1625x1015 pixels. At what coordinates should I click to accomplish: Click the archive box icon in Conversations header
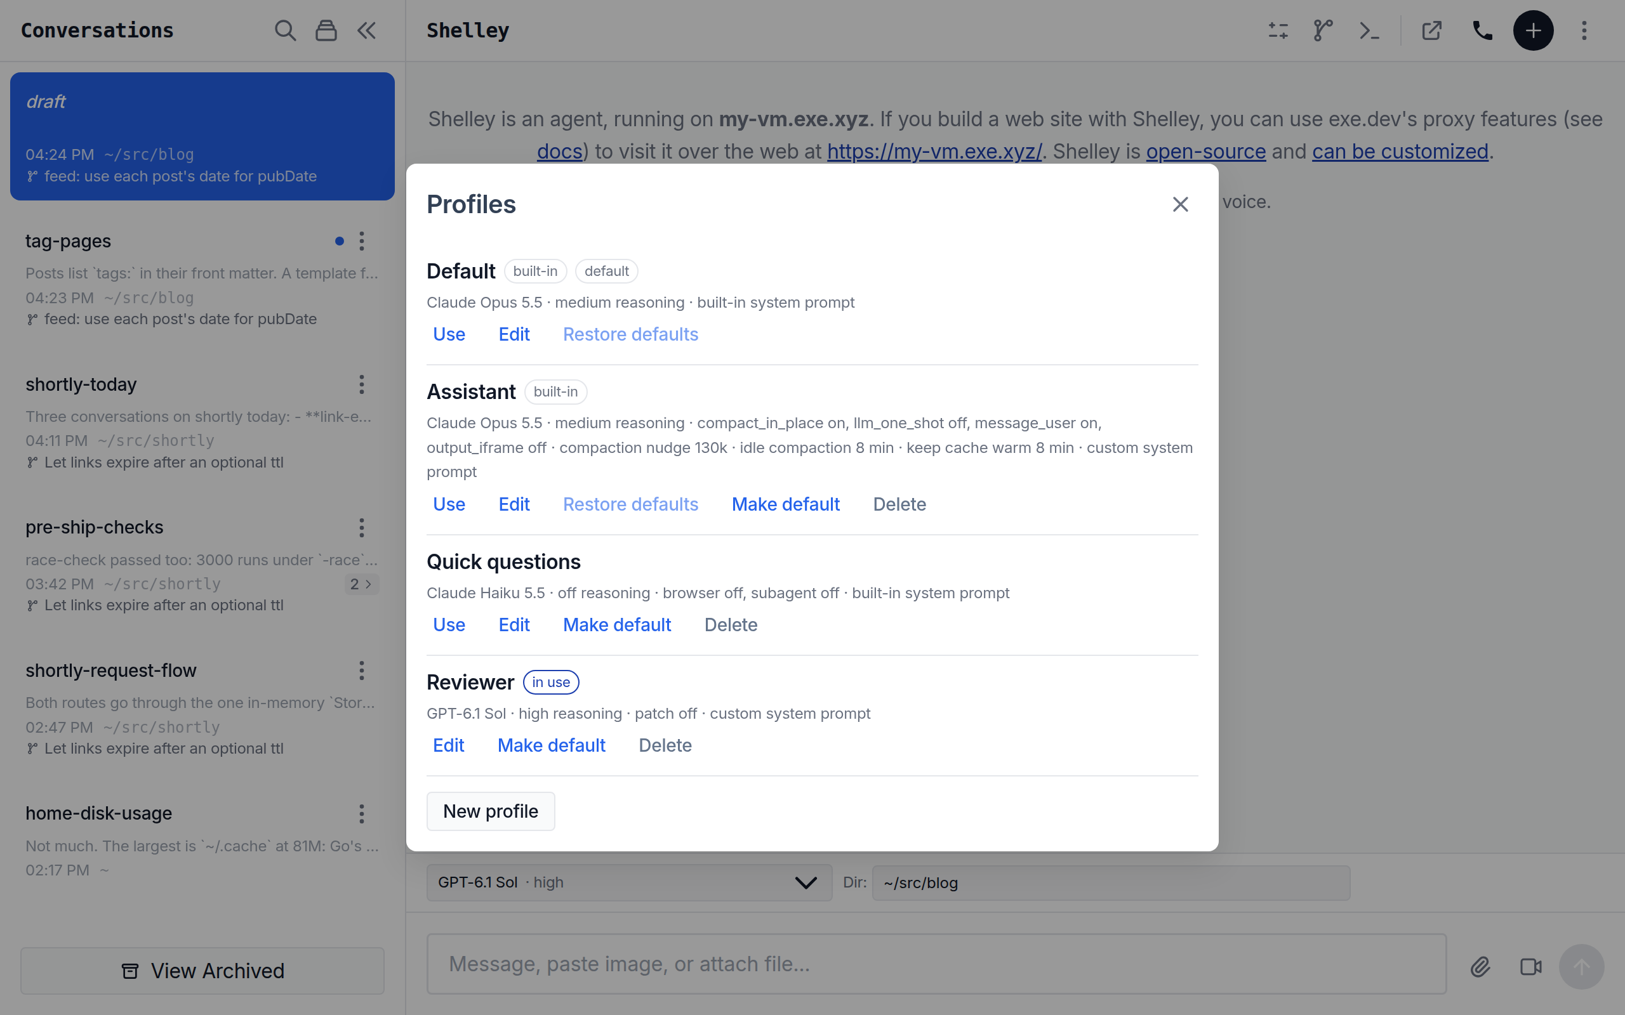[x=326, y=30]
